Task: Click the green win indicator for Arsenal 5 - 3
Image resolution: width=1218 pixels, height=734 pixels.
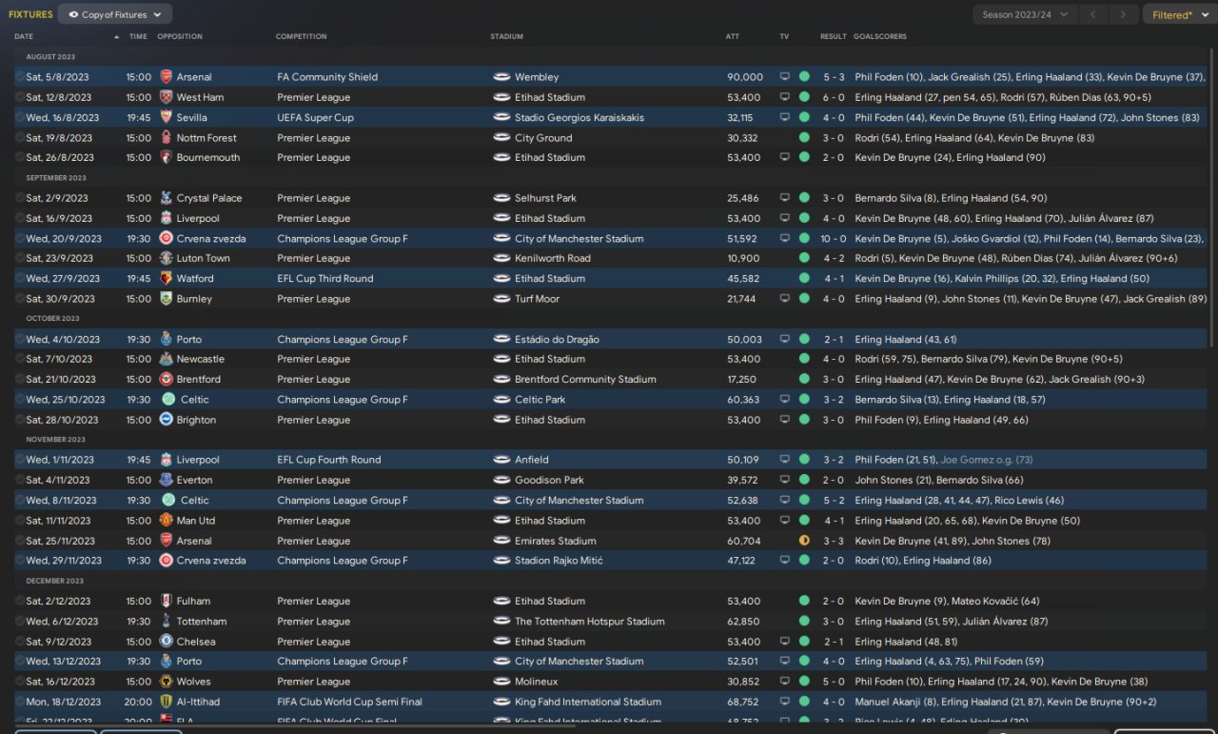Action: point(804,77)
